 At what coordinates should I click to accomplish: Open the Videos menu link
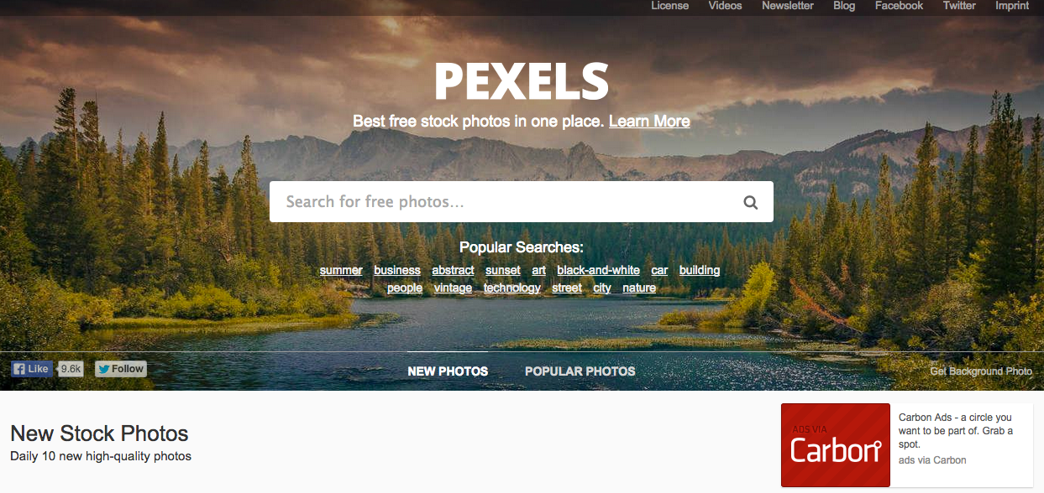coord(725,6)
